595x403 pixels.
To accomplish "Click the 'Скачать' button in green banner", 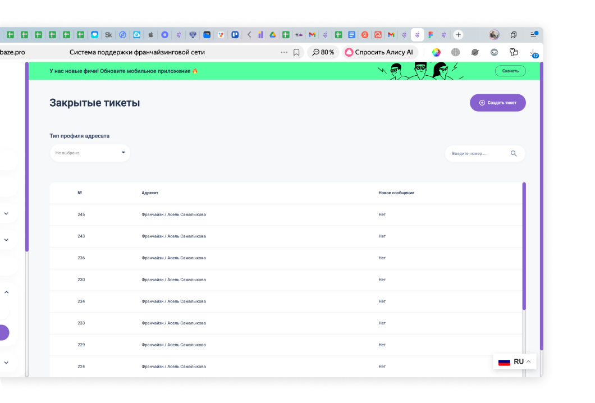I will click(510, 71).
